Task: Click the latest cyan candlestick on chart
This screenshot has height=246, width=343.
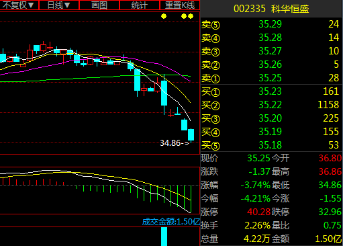Action: click(191, 135)
